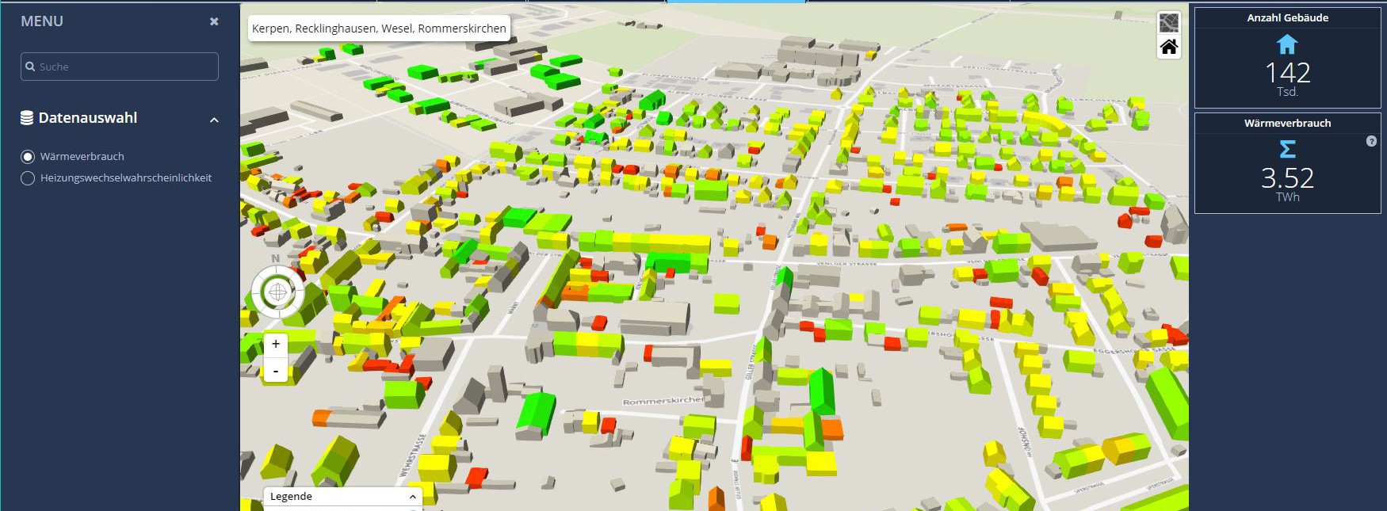Click the Anzahl Gebäude card title
The width and height of the screenshot is (1387, 511).
pos(1287,17)
